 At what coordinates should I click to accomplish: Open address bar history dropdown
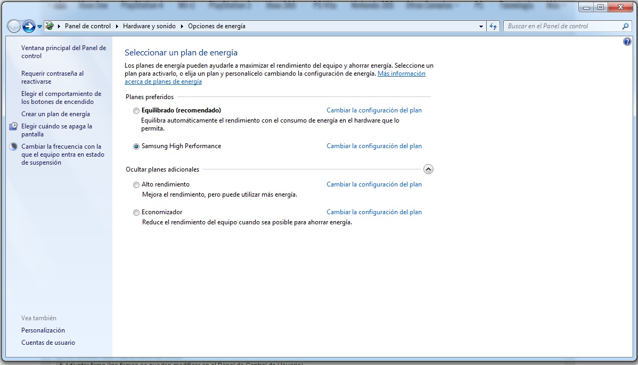(481, 27)
